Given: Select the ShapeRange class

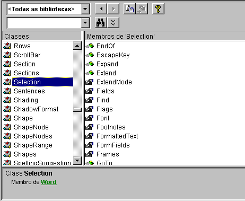Looking at the screenshot, I should (x=33, y=145).
